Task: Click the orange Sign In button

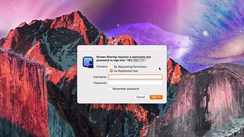Action: (156, 97)
